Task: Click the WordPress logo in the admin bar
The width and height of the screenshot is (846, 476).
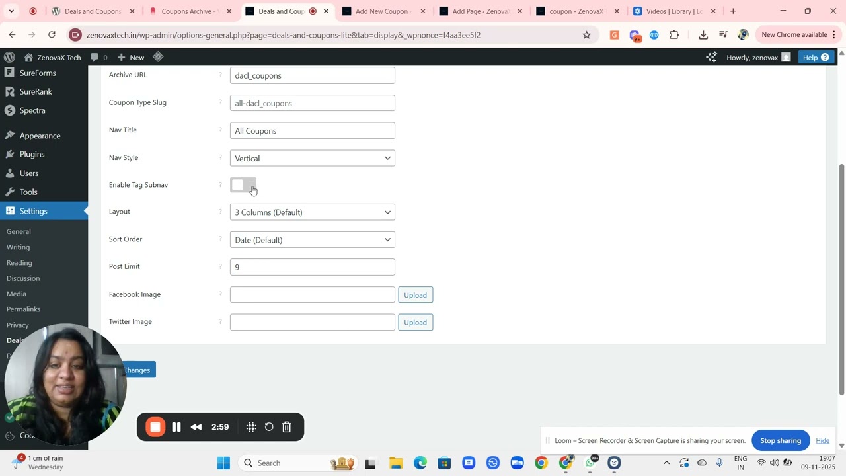Action: pos(9,57)
